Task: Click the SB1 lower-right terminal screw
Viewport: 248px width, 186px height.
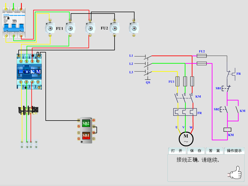Action: 94,139
